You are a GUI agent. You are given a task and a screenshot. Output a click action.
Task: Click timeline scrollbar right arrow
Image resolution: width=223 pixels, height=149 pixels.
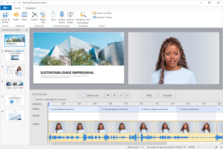[221, 144]
